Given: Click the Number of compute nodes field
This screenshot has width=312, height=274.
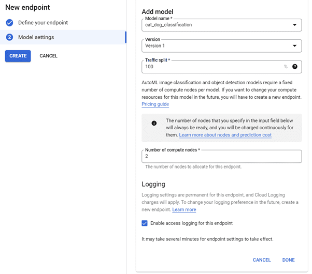Looking at the screenshot, I should (222, 157).
